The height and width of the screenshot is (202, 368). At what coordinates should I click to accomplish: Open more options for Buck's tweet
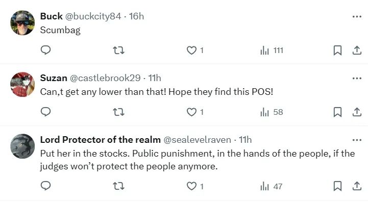tap(357, 16)
